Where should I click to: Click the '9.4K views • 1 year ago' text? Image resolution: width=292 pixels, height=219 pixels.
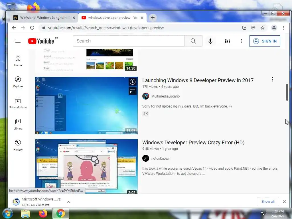[x=160, y=149]
